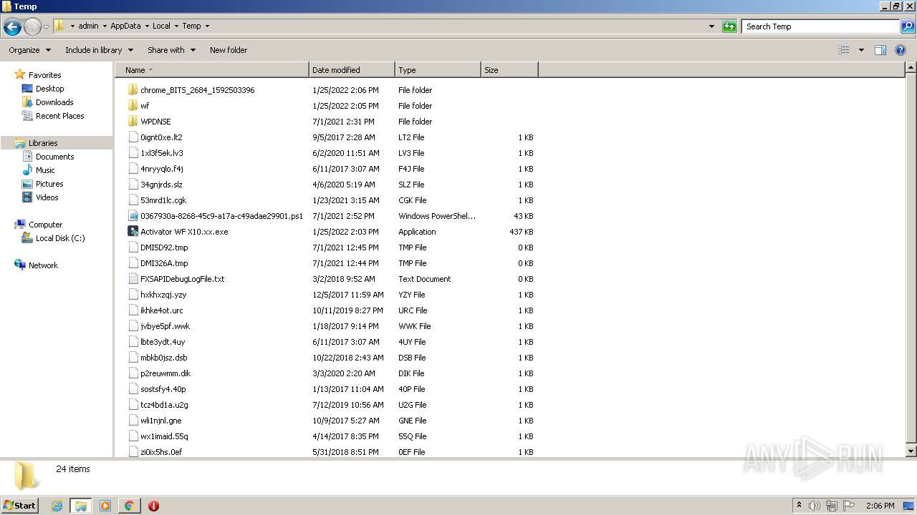Image resolution: width=917 pixels, height=515 pixels.
Task: Sort by the Type column header
Action: pos(438,70)
